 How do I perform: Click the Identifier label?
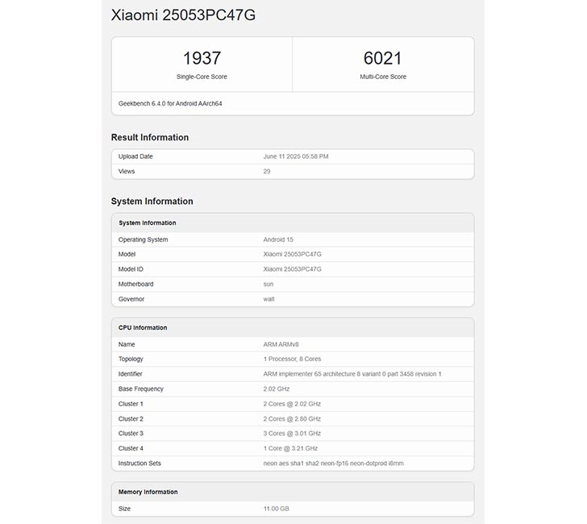click(x=131, y=374)
